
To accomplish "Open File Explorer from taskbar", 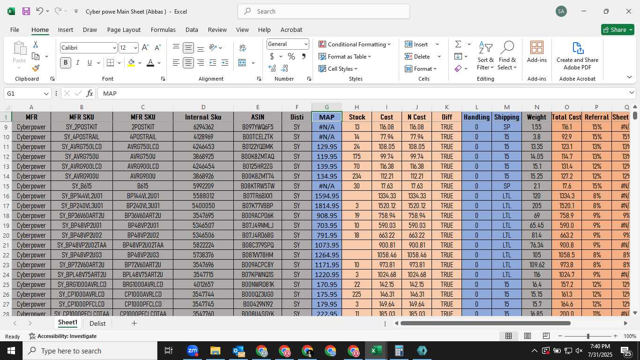I will [x=215, y=351].
